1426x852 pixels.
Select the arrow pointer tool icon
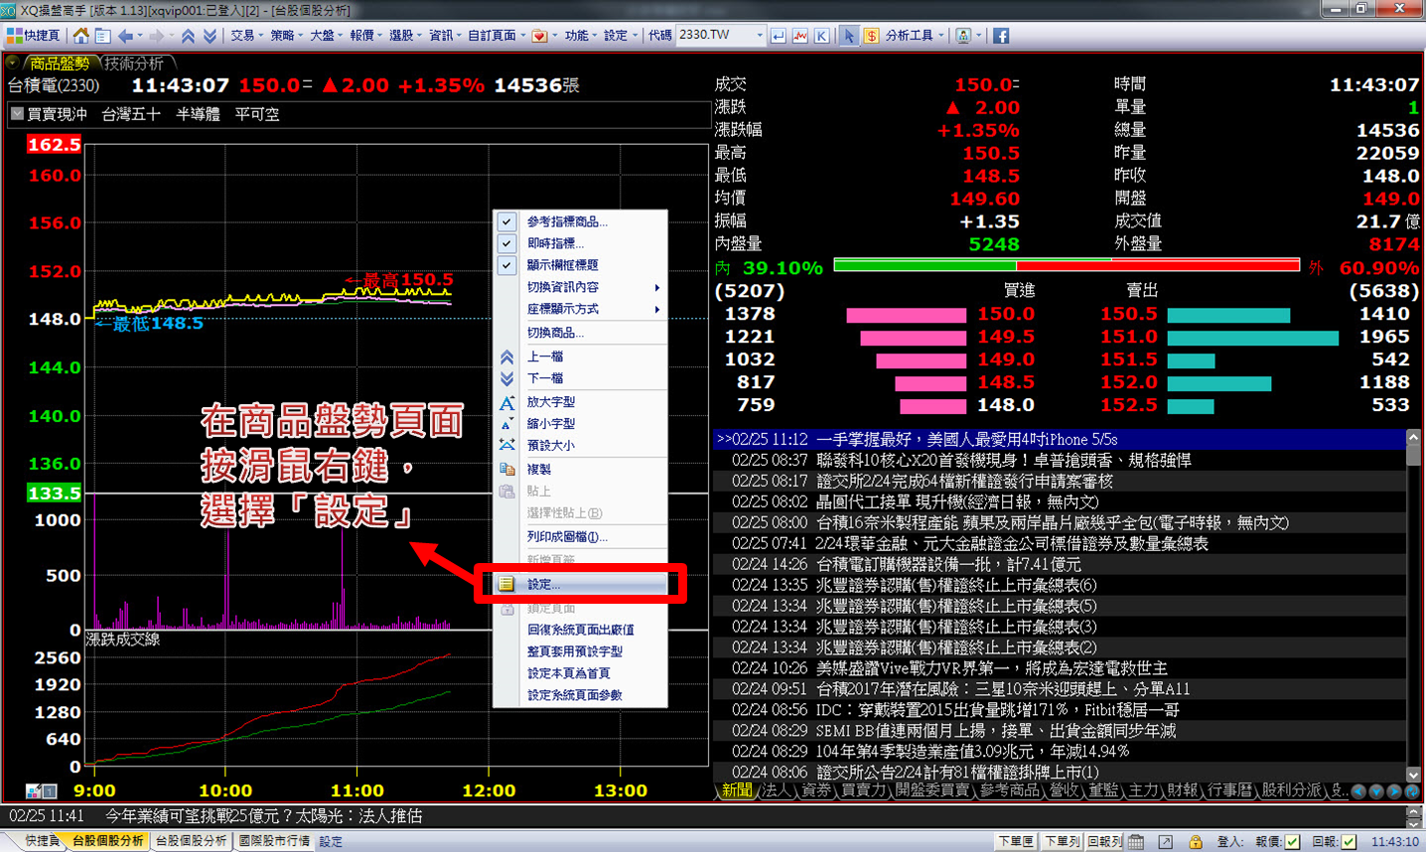coord(848,36)
